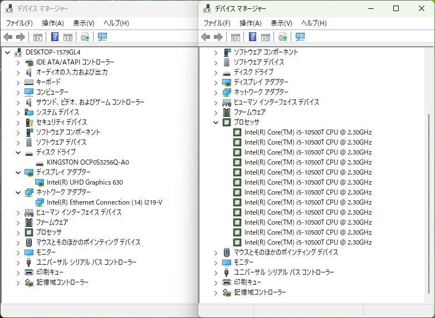Click セキュリティ デバイス icon in left window
The width and height of the screenshot is (435, 318).
(29, 122)
